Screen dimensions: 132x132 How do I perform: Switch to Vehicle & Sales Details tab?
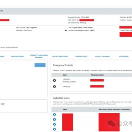[60, 56]
